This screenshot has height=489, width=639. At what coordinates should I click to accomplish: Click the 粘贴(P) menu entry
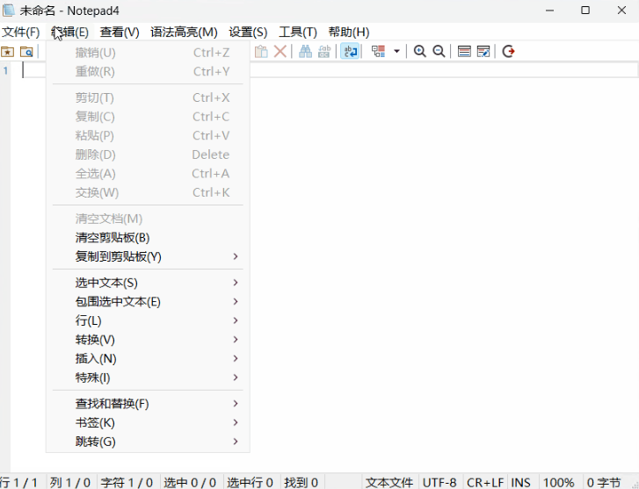(x=148, y=135)
